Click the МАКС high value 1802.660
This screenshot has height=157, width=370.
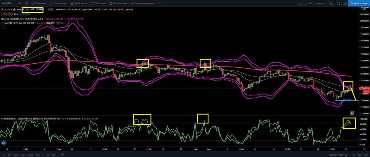coord(83,9)
